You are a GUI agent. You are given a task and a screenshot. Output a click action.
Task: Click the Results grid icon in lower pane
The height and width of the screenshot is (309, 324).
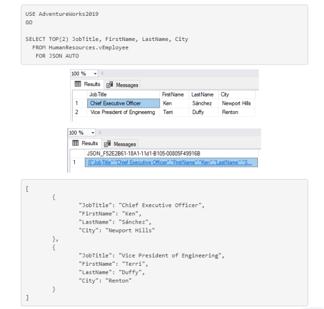tap(75, 143)
